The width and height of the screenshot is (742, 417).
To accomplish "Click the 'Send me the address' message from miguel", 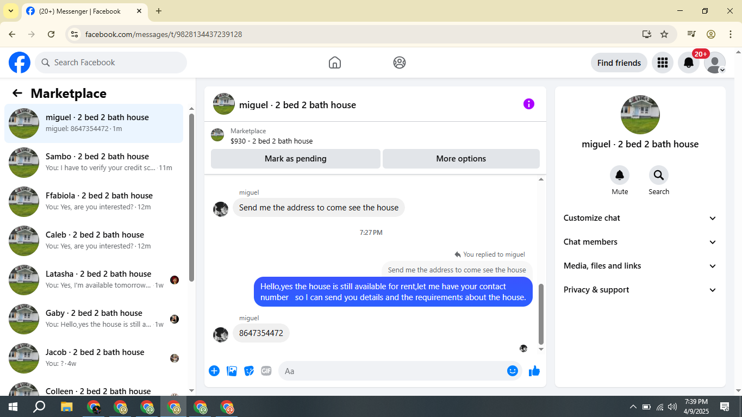I will tap(319, 208).
